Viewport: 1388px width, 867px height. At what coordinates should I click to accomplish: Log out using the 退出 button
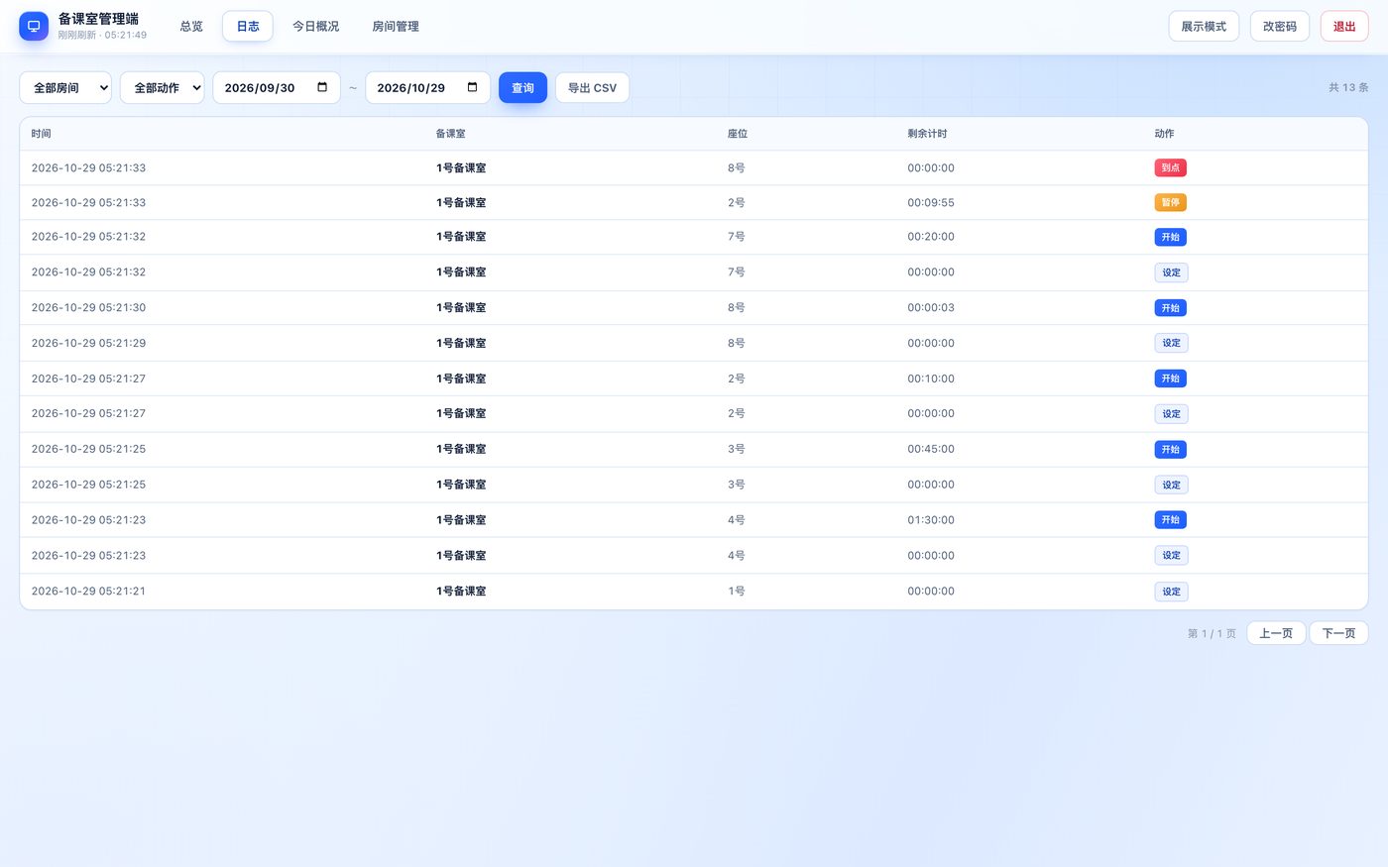point(1344,27)
